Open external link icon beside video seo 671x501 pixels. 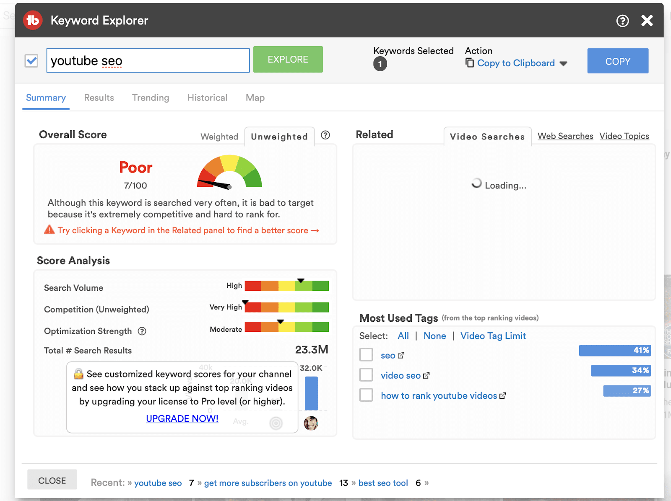pos(426,375)
